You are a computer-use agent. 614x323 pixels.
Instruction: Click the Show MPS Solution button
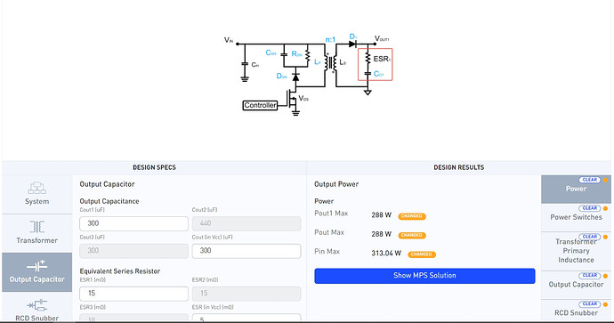click(424, 276)
